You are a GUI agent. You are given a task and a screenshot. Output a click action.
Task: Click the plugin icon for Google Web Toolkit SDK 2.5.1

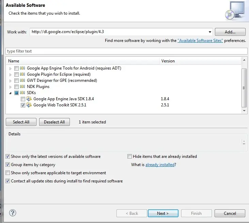tap(29, 105)
